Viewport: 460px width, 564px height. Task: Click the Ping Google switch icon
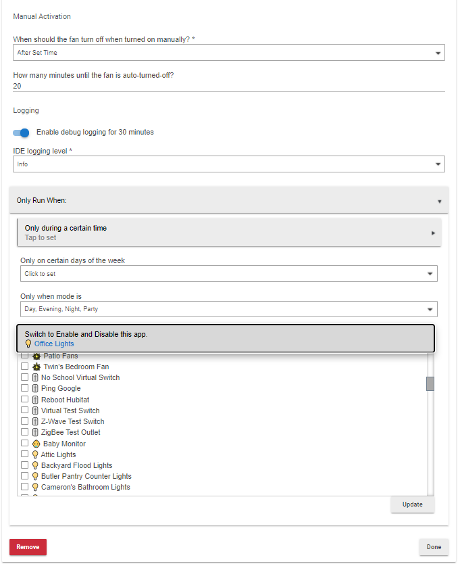click(35, 388)
